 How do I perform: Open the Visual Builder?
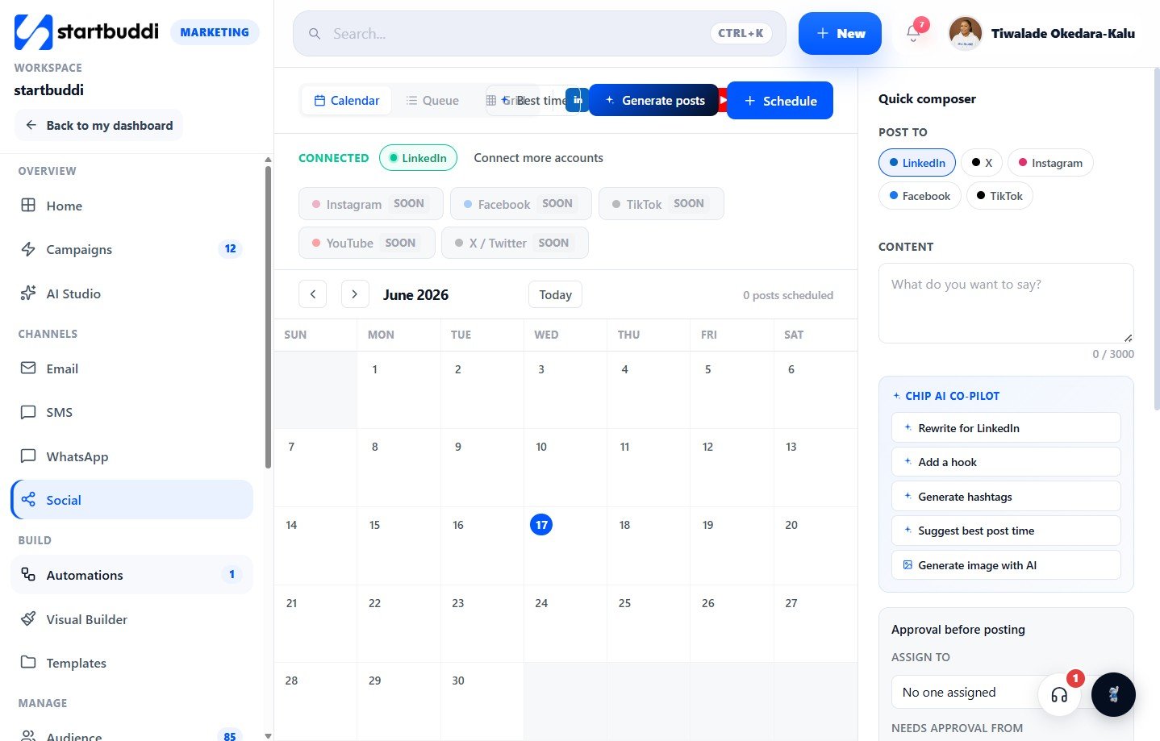(x=131, y=619)
